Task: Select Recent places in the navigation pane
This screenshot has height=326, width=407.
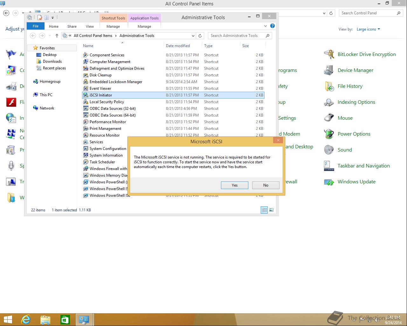Action: click(54, 68)
